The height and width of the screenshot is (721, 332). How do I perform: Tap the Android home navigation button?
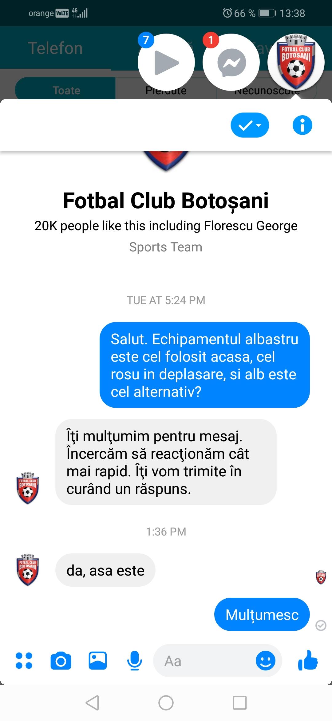click(x=166, y=703)
